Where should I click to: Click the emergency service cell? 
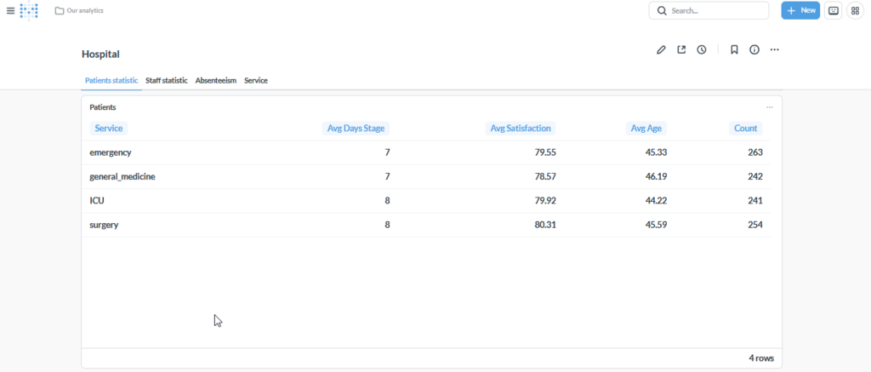(x=111, y=152)
